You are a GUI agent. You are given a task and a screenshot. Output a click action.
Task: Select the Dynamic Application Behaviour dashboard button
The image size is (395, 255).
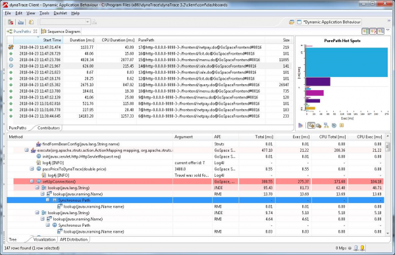pyautogui.click(x=329, y=22)
